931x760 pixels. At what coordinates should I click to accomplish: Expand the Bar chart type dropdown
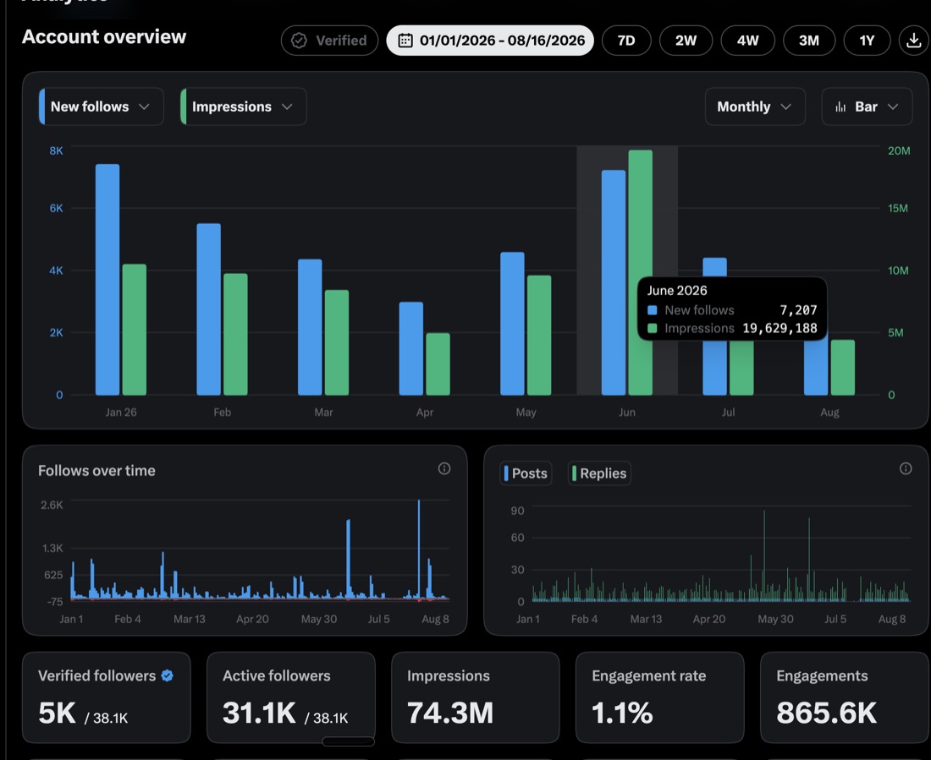coord(867,107)
